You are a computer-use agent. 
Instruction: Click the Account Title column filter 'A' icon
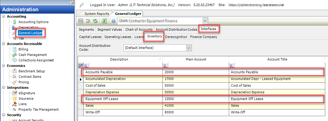pos(232,66)
